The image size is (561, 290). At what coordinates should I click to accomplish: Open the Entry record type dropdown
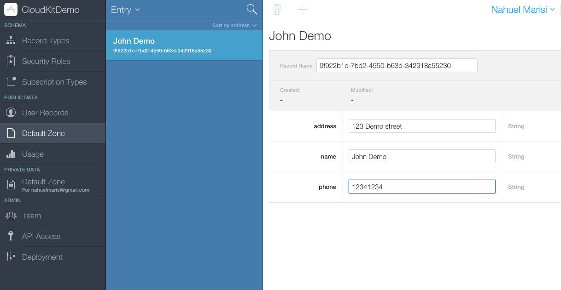point(125,10)
